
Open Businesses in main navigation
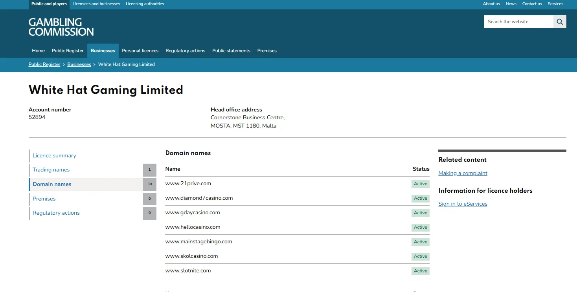point(103,51)
